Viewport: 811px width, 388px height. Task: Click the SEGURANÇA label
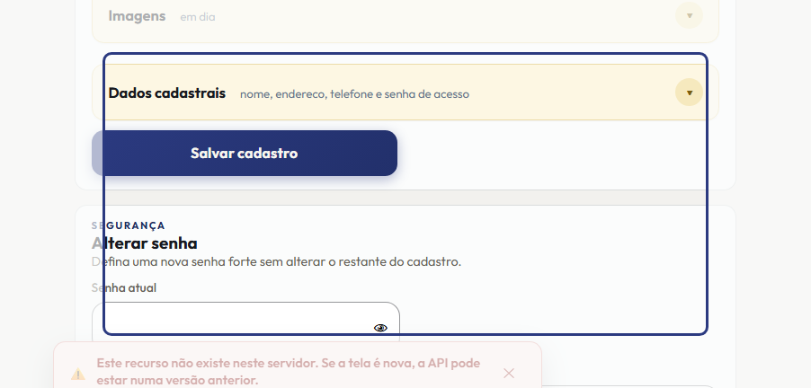click(x=129, y=225)
